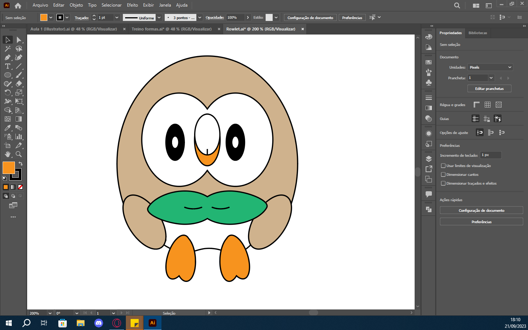
Task: Set paint to None red-slash swatch
Action: coord(21,187)
